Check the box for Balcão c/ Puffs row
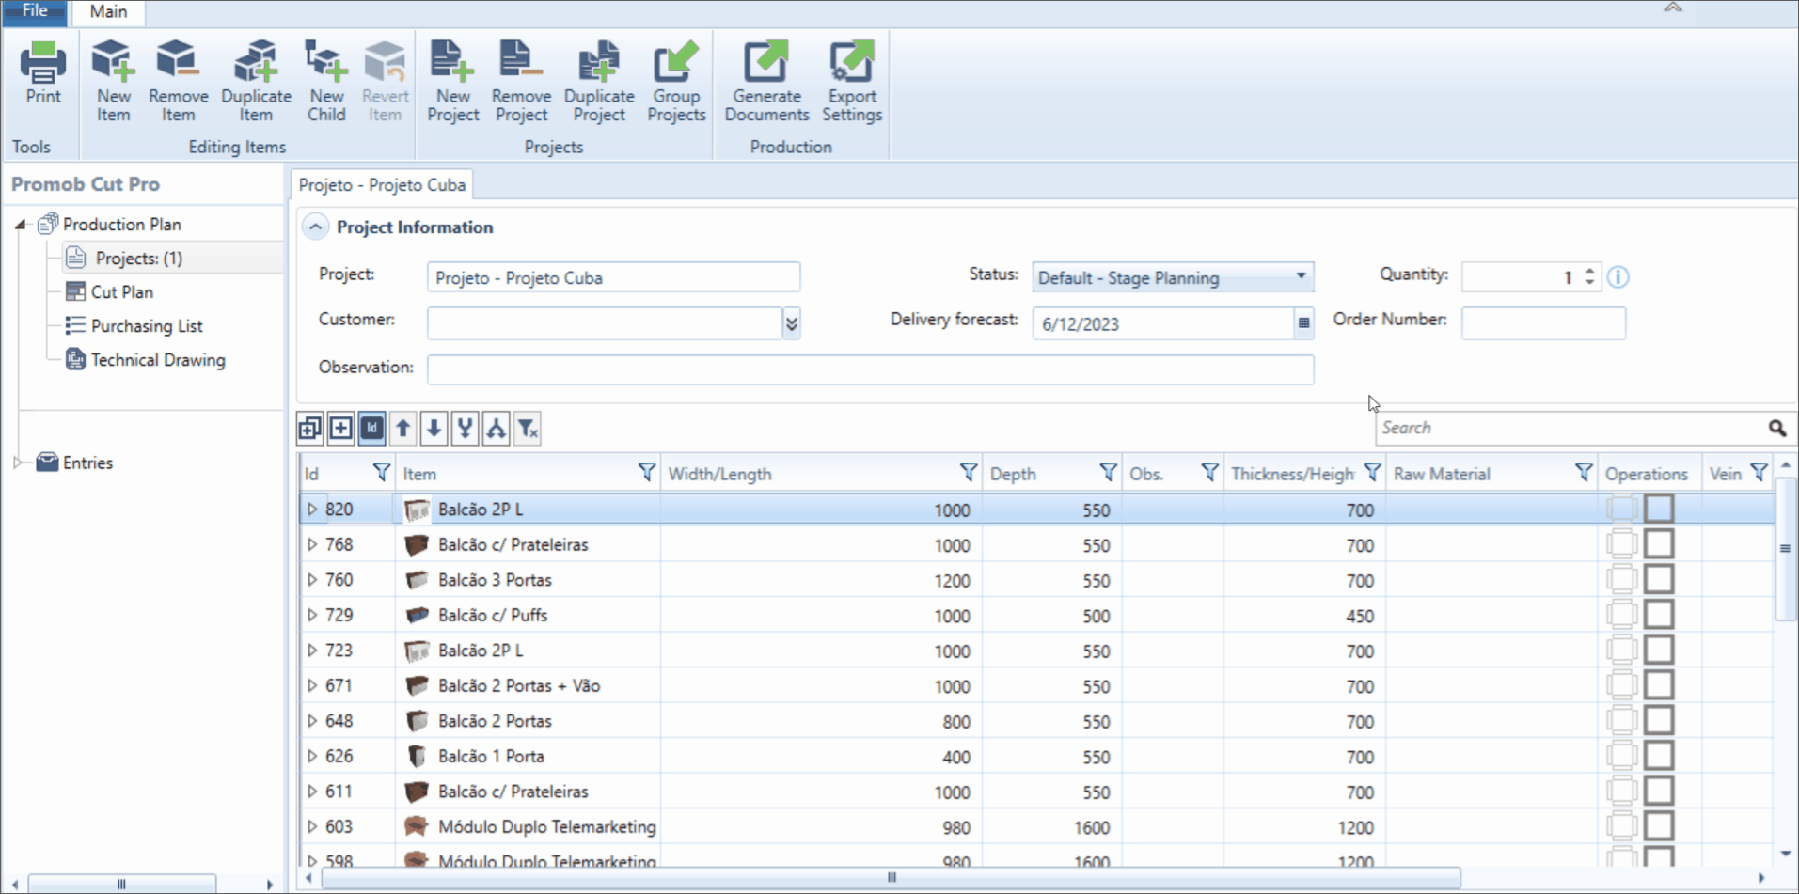The width and height of the screenshot is (1799, 894). (1659, 615)
